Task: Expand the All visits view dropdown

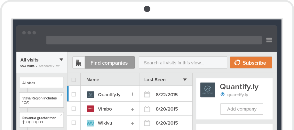Action: point(61,60)
